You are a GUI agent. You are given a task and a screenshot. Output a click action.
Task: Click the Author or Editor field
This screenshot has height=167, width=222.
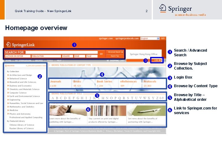tap(18, 56)
